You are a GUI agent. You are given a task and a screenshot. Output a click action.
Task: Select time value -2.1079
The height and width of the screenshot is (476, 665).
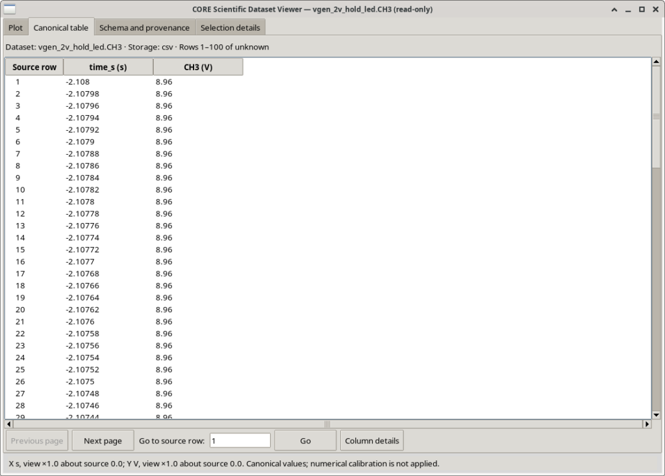click(x=80, y=142)
